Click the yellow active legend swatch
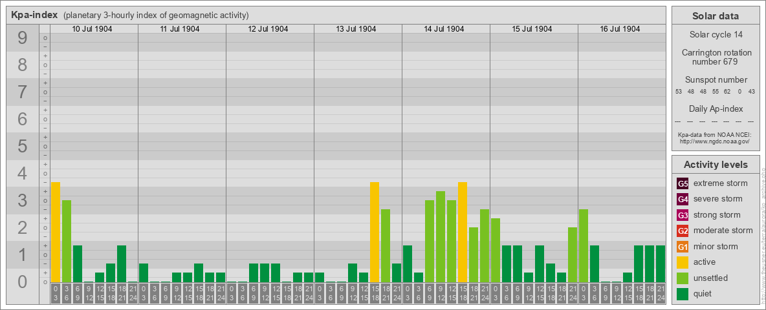The image size is (766, 310). click(683, 262)
